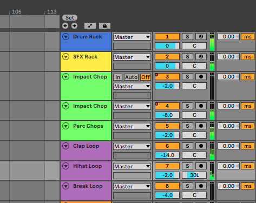This screenshot has height=203, width=256.
Task: Solo the Hihat Loop track
Action: coord(187,166)
